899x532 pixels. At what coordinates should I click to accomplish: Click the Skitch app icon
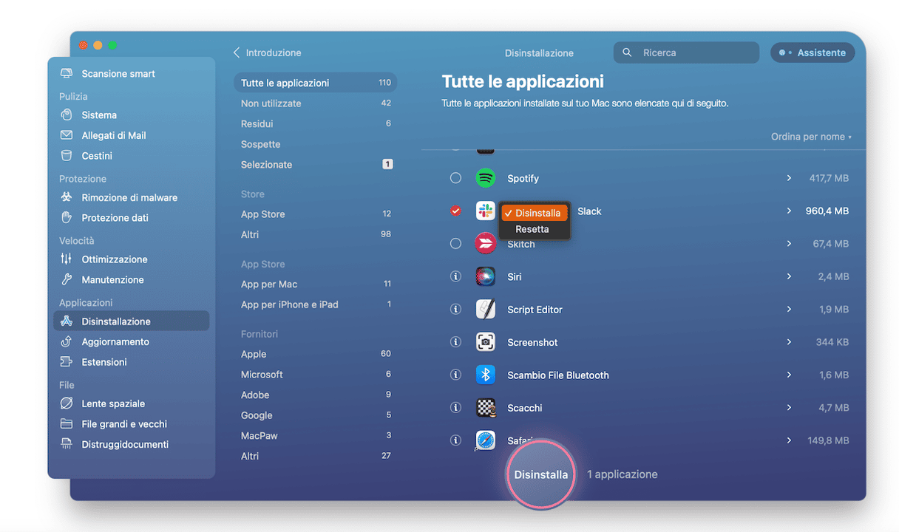point(486,244)
